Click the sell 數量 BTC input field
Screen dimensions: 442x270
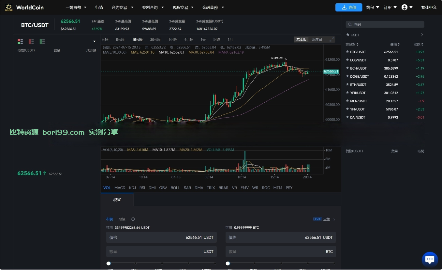pyautogui.click(x=281, y=251)
